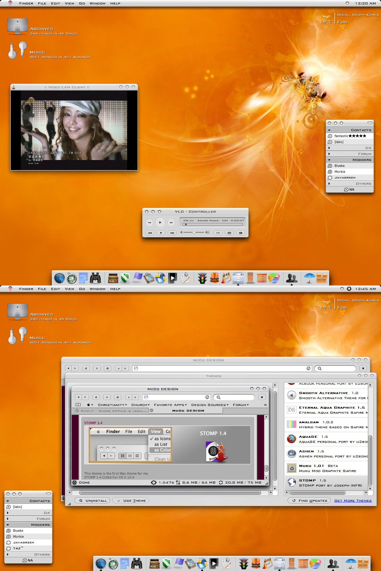Open the brick wall icon in lower dock
This screenshot has height=571, width=381.
pos(303,563)
